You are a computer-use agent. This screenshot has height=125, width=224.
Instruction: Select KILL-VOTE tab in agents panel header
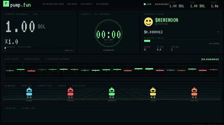point(79,86)
